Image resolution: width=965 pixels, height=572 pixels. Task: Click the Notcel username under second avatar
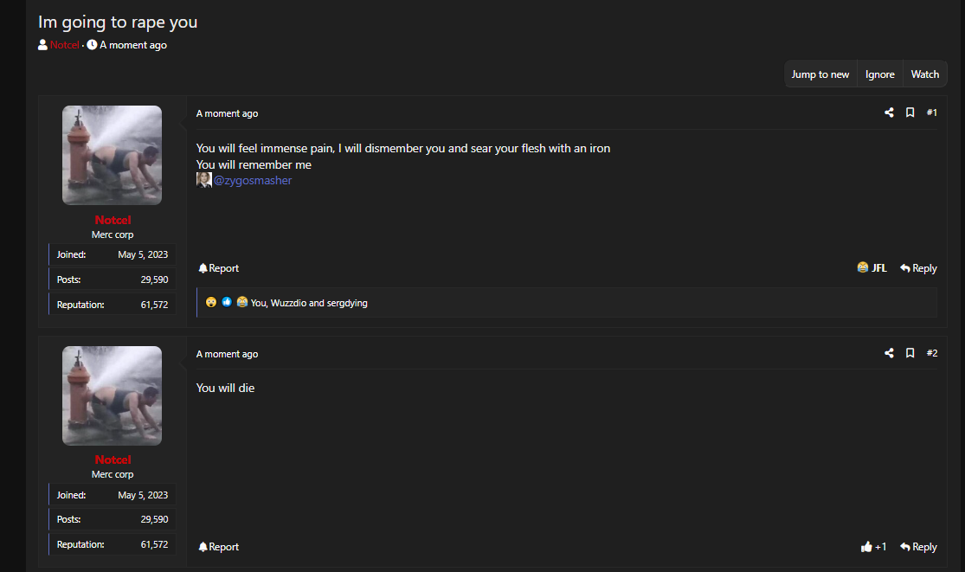tap(113, 460)
